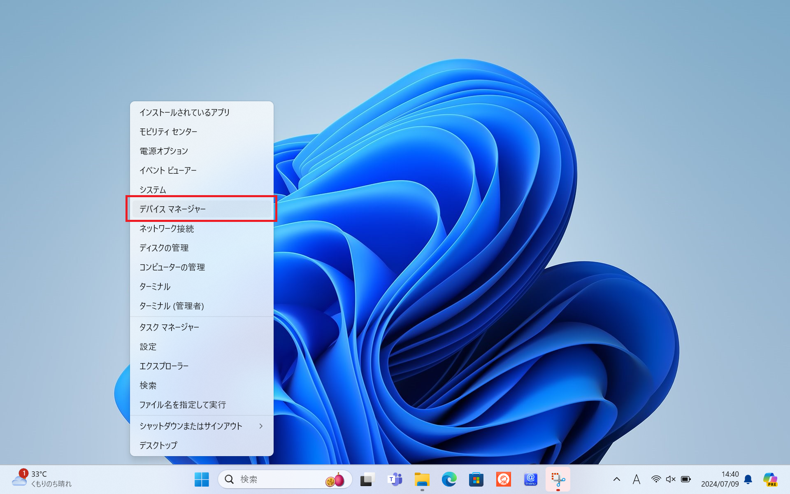Open the Microsoft Store

click(476, 479)
